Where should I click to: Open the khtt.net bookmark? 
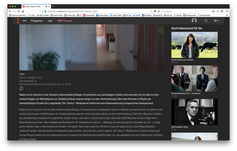[x=168, y=15]
